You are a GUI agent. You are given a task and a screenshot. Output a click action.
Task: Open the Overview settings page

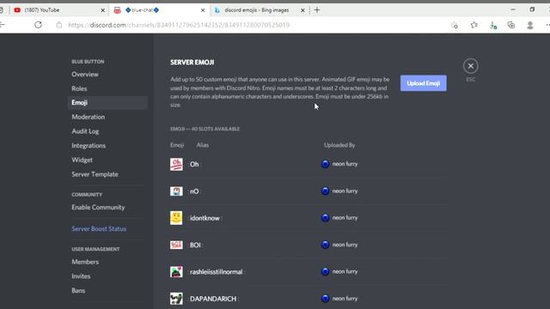(x=85, y=75)
